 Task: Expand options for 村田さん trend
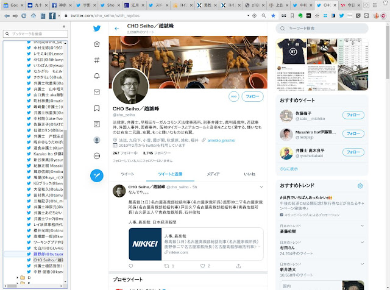(x=362, y=242)
